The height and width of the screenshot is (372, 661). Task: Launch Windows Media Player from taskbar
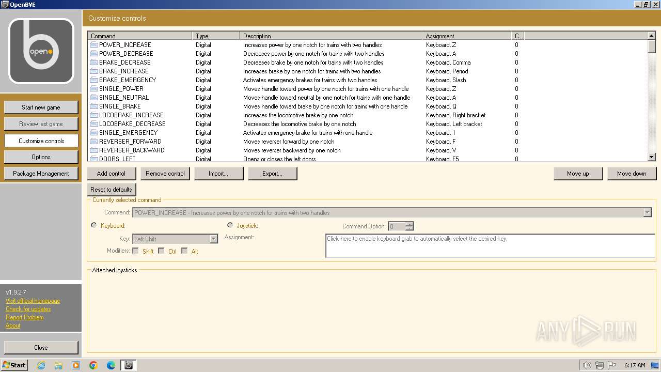point(76,365)
